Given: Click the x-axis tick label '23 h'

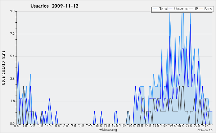Looking at the screenshot, I should pos(205,126).
